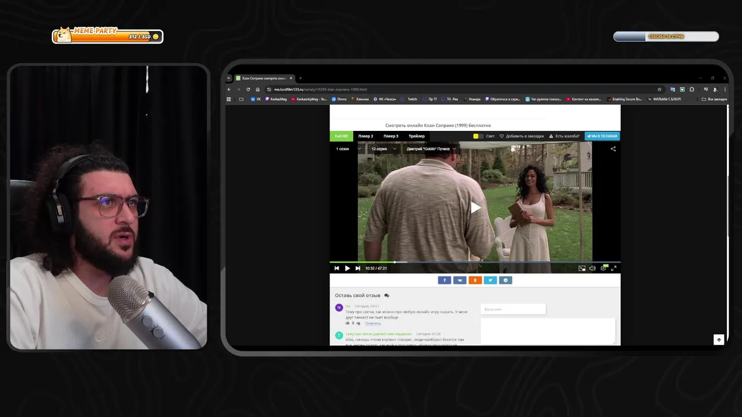
Task: Open the VK bookmark
Action: click(256, 99)
